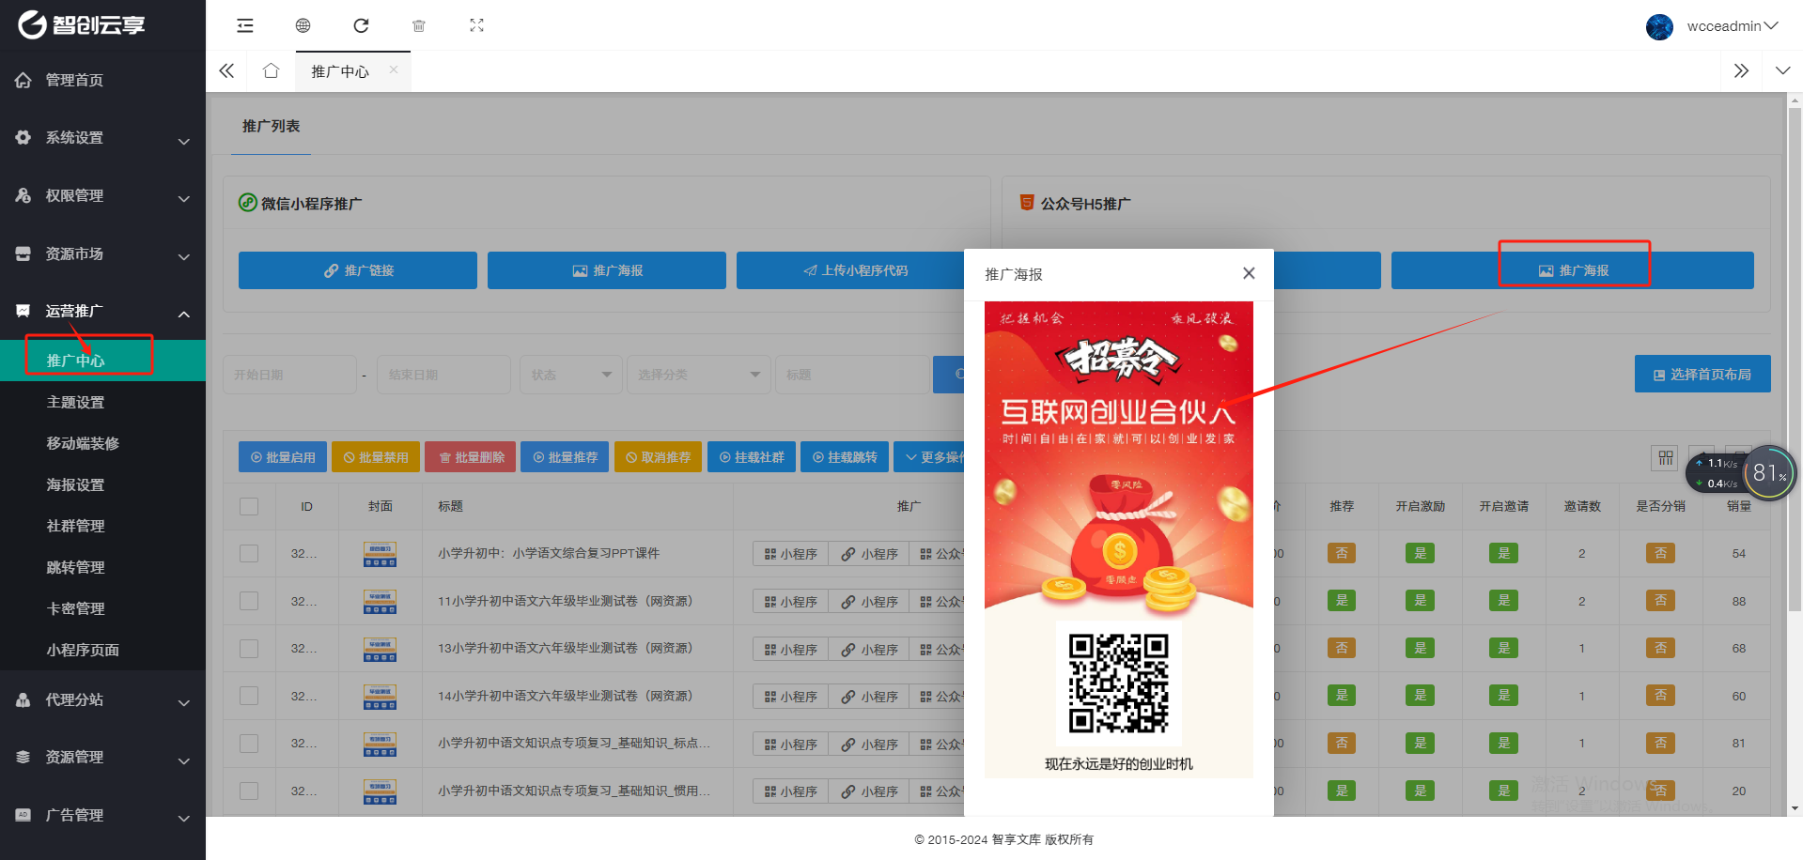Click the home tab icon
Image resolution: width=1803 pixels, height=860 pixels.
271,70
